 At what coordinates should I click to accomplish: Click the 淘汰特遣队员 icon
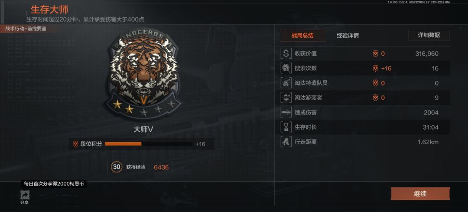[286, 83]
